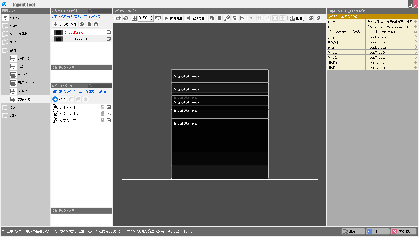Open the BGM setting arrow

(x=415, y=22)
